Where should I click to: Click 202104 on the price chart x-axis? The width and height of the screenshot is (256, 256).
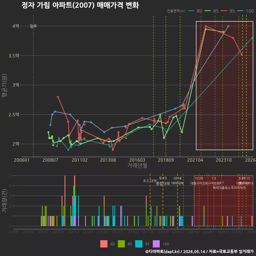click(x=195, y=160)
